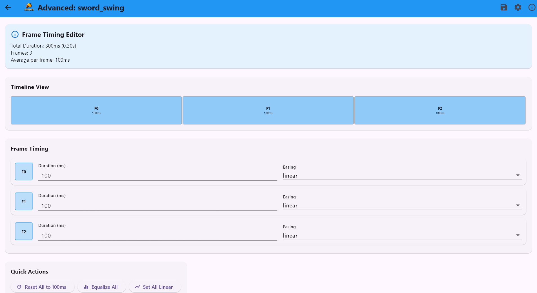Click the 'Advanced: sword_swing' title
Viewport: 537px width, 293px height.
[x=81, y=8]
